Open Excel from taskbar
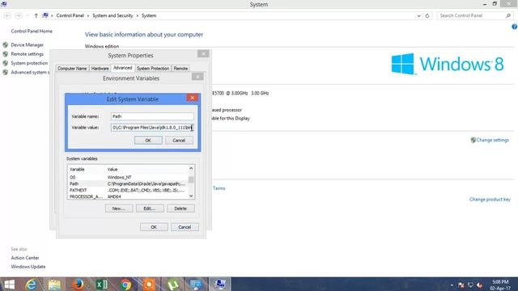518x291 pixels. click(x=101, y=284)
